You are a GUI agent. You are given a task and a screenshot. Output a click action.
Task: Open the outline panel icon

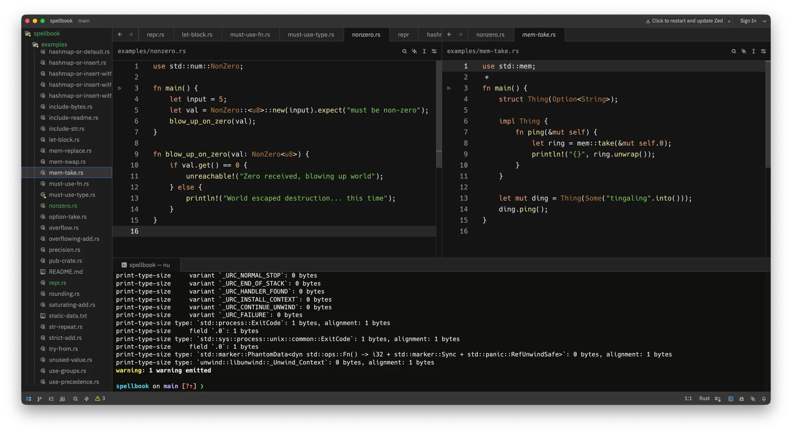click(51, 399)
